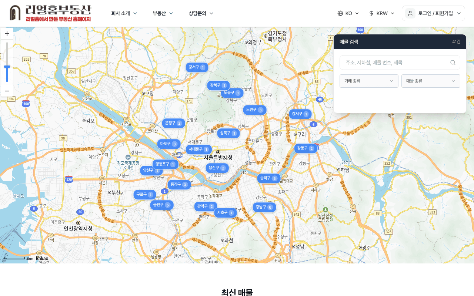The height and width of the screenshot is (296, 474).
Task: Click the map zoom level slider handle
Action: pos(7,67)
